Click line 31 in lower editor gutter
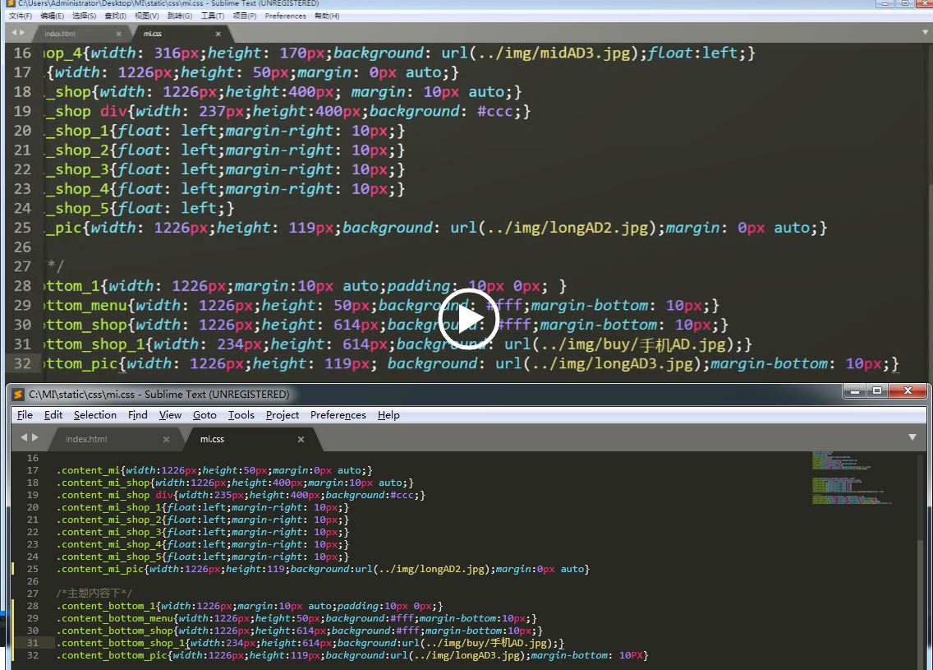933x670 pixels. [33, 643]
